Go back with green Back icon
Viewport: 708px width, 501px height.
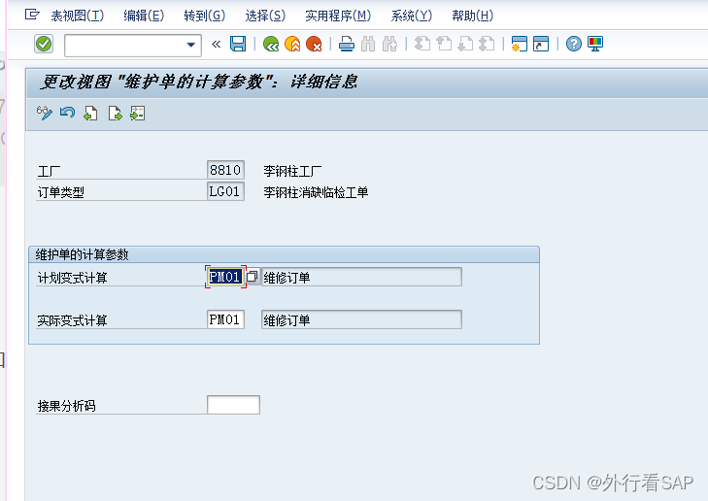[x=271, y=45]
